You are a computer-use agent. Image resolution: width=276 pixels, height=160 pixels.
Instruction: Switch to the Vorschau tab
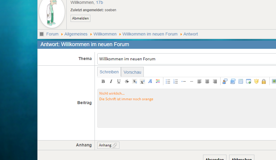pyautogui.click(x=132, y=72)
